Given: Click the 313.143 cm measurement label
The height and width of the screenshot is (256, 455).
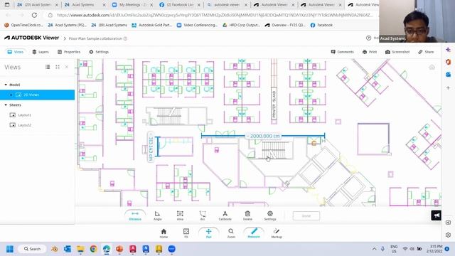Looking at the screenshot, I should click(150, 148).
